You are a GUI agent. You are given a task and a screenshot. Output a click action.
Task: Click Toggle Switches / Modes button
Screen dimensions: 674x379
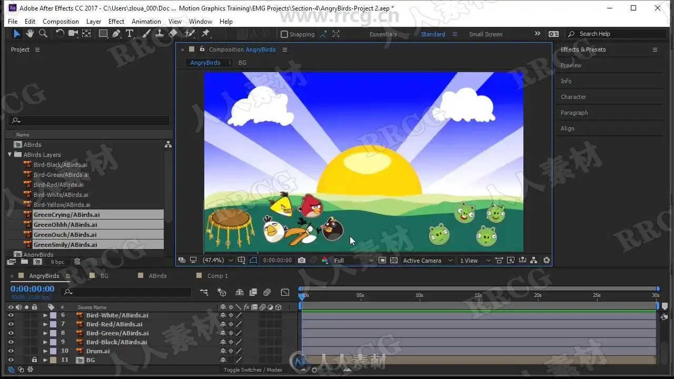[253, 370]
